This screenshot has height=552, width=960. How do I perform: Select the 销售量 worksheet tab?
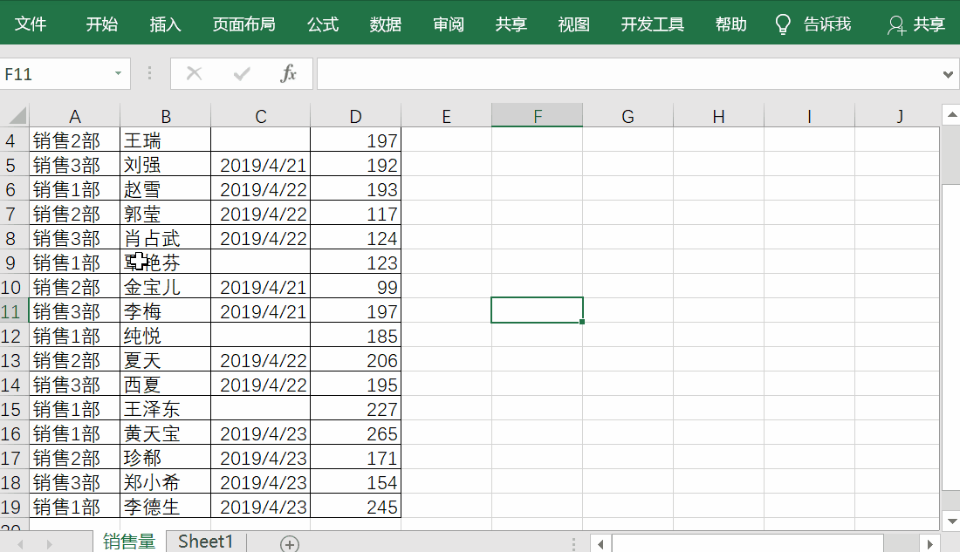click(x=129, y=542)
